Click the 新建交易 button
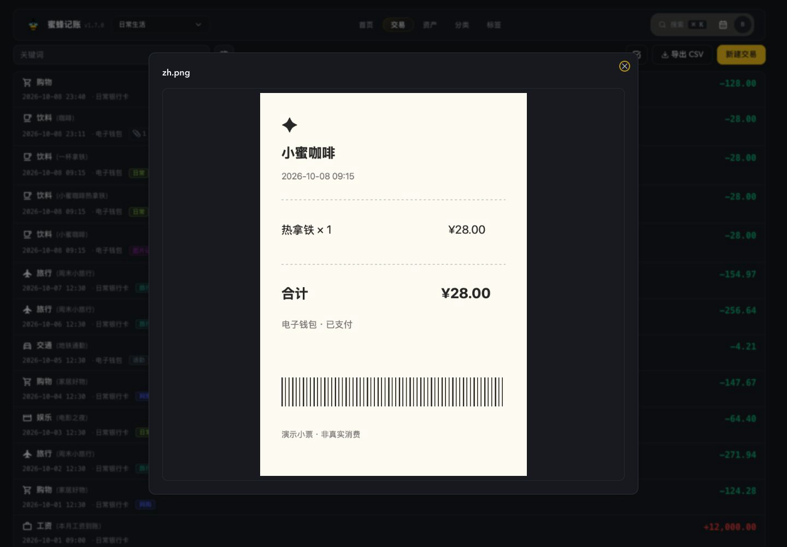 [741, 55]
